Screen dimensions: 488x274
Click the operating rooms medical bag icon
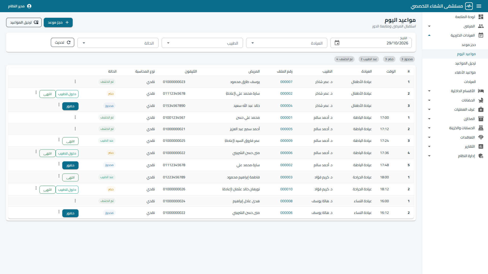click(x=481, y=109)
